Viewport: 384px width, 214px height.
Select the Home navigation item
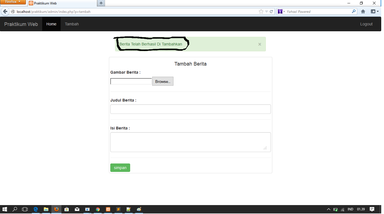[x=51, y=24]
